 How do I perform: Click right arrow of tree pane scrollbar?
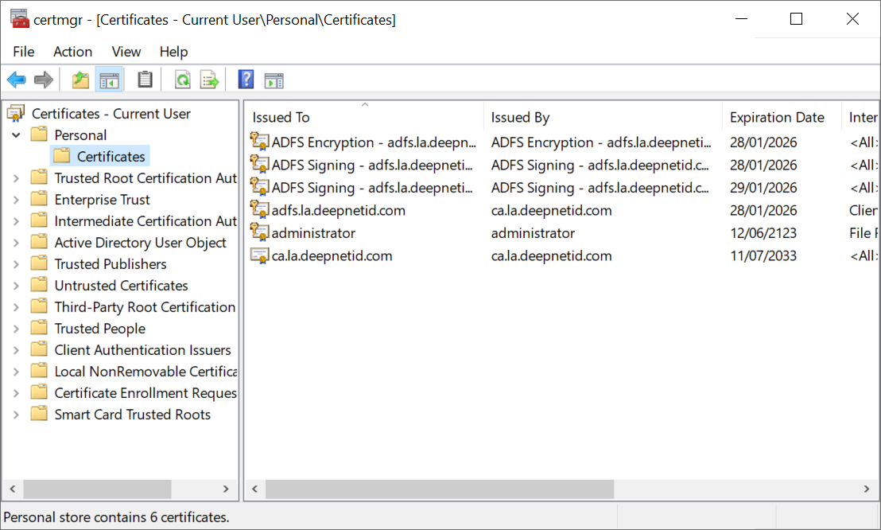[226, 489]
